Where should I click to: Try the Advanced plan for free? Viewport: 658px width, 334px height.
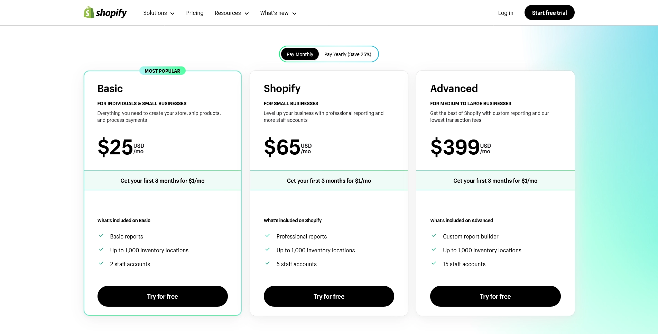click(495, 296)
